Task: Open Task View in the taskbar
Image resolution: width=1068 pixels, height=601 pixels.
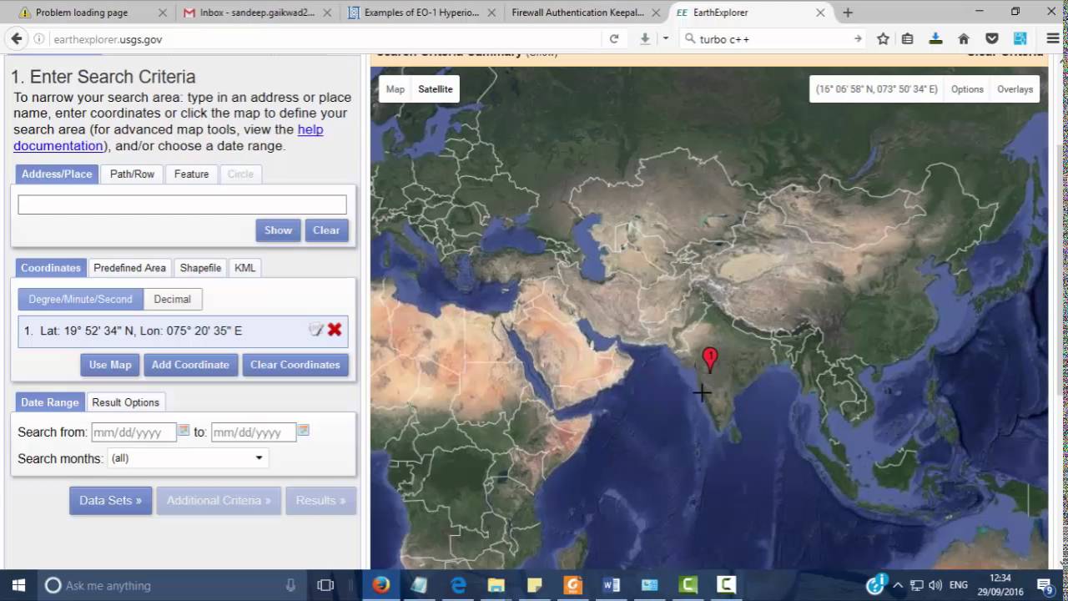Action: coord(325,585)
